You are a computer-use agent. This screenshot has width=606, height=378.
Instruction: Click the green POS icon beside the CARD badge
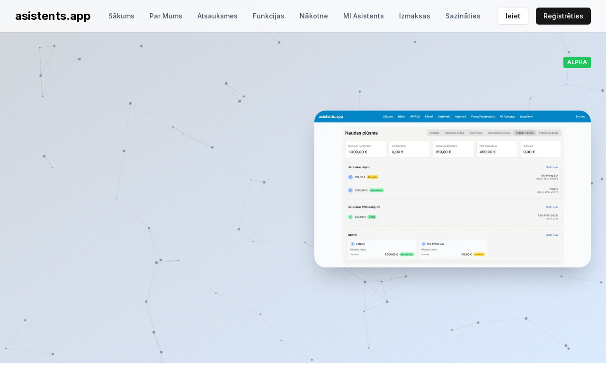tap(350, 217)
